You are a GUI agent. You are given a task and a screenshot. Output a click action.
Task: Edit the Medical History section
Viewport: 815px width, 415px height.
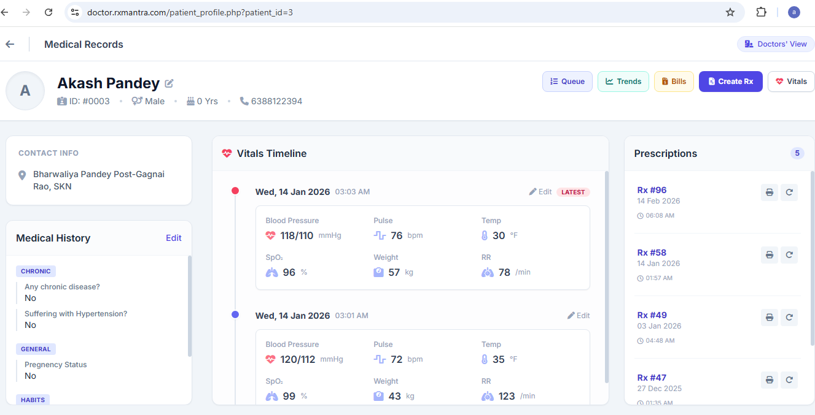[173, 238]
